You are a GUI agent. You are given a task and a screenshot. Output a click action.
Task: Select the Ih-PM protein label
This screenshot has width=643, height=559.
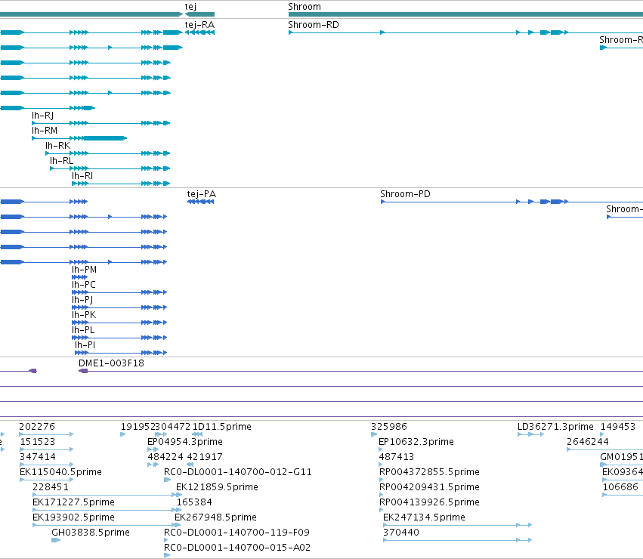pyautogui.click(x=84, y=270)
